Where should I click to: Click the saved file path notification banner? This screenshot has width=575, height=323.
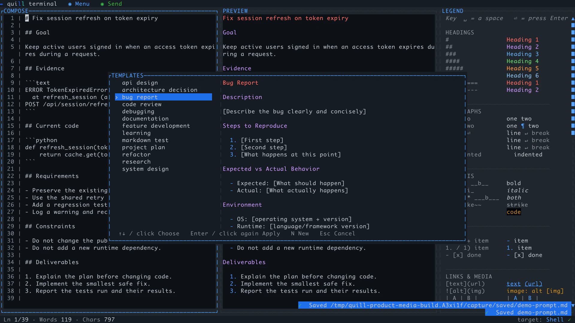tap(435, 305)
